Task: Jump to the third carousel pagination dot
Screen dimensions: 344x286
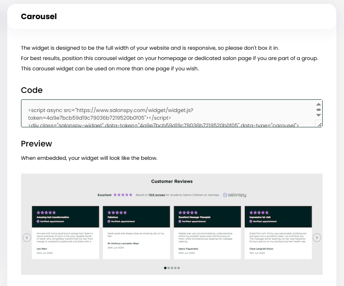Action: (x=172, y=268)
